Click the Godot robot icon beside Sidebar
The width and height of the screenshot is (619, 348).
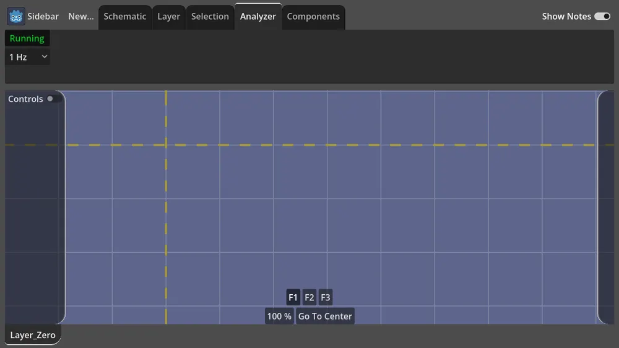(x=16, y=17)
